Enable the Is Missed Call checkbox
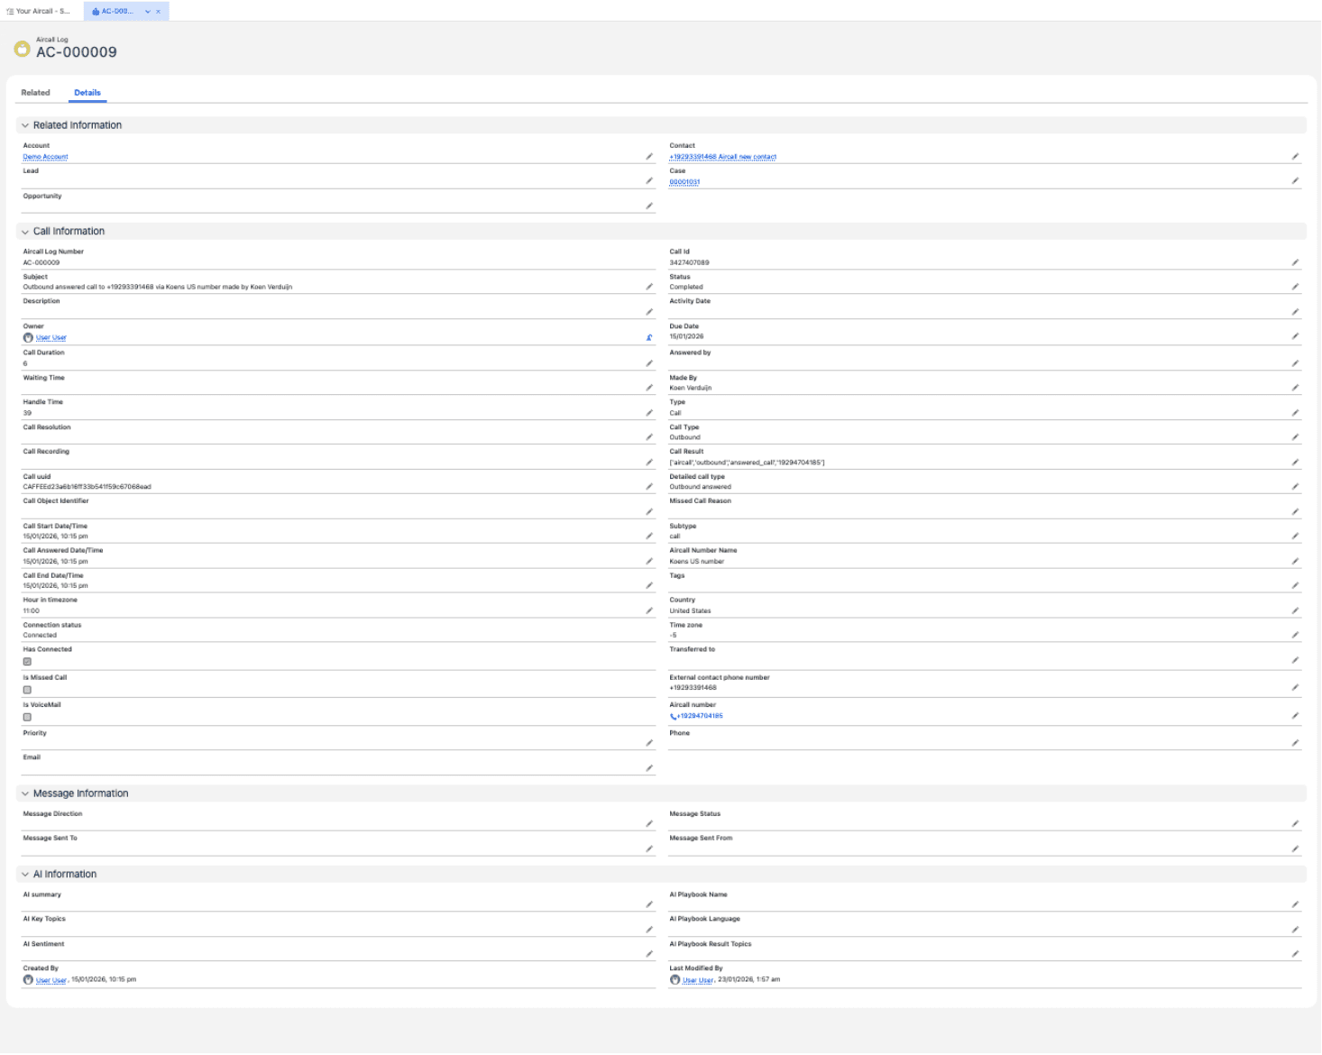 click(26, 689)
